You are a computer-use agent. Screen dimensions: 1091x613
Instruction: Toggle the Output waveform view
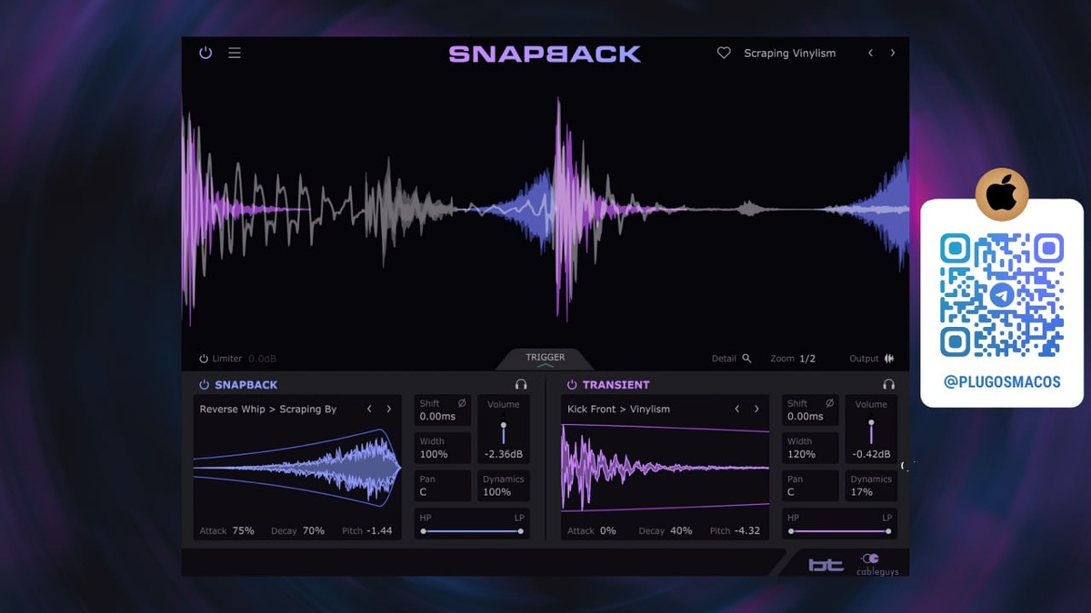click(x=889, y=359)
